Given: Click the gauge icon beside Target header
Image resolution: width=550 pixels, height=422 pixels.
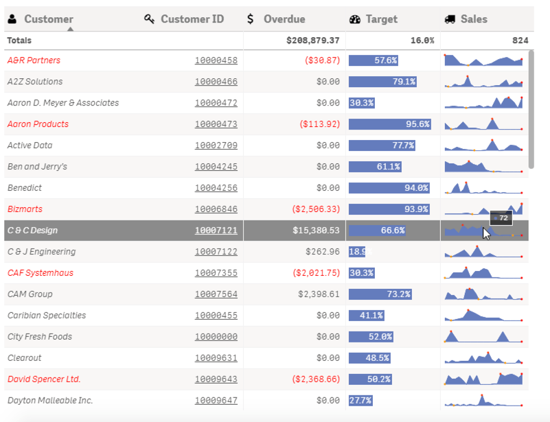Looking at the screenshot, I should click(x=354, y=19).
